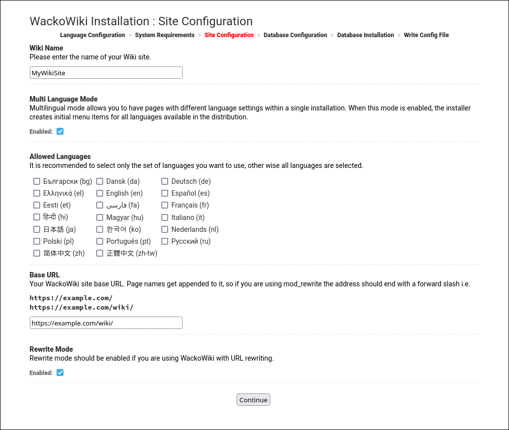Check the Português (pt) language box

tap(100, 241)
